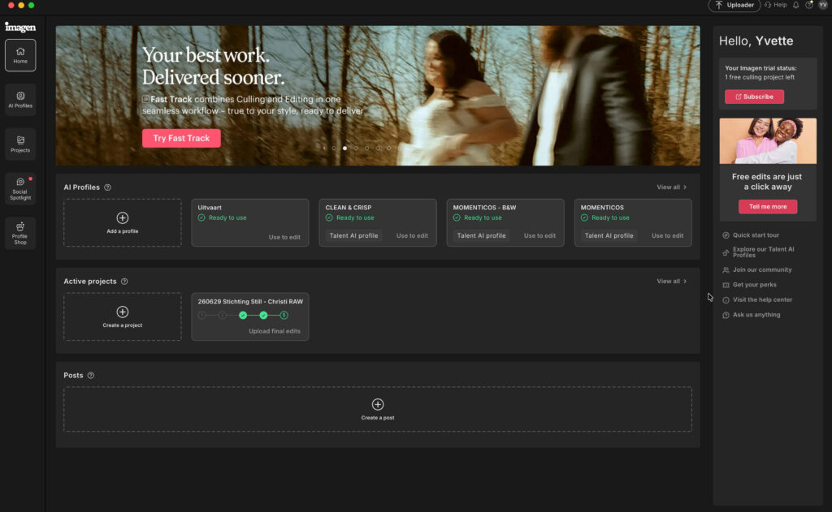
Task: Select the active third carousel dot
Action: 344,148
